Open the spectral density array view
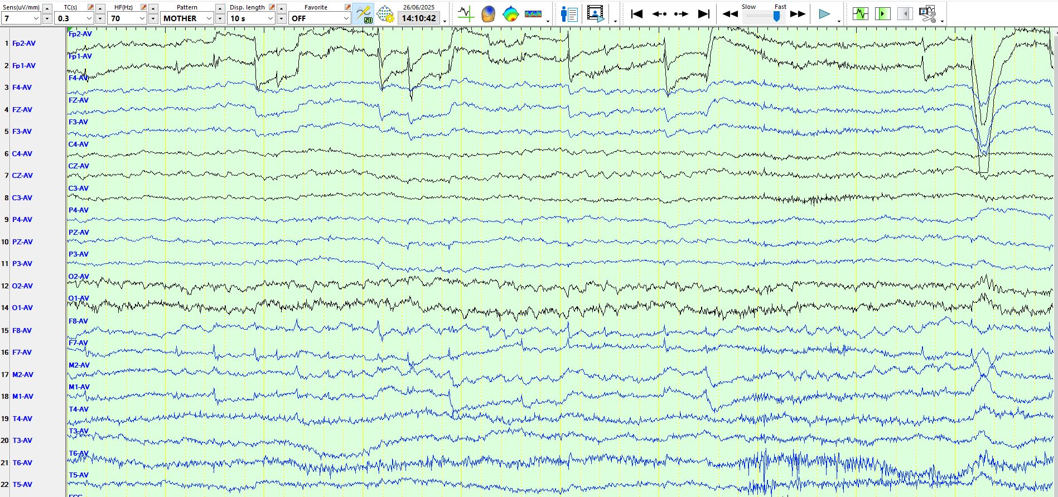 click(x=533, y=14)
